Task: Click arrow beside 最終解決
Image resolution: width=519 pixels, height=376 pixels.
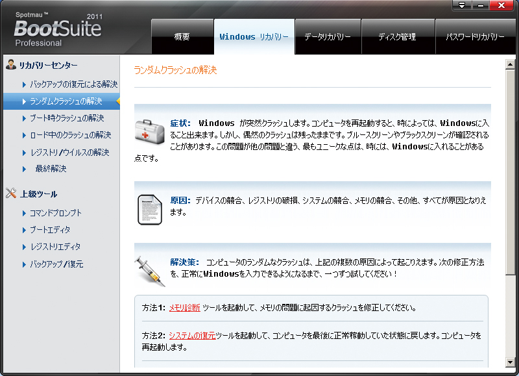Action: pyautogui.click(x=24, y=169)
